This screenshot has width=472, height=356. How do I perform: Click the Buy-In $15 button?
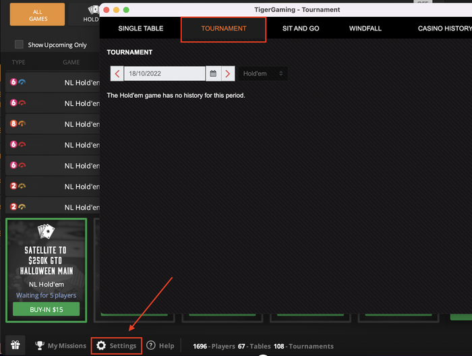click(46, 309)
